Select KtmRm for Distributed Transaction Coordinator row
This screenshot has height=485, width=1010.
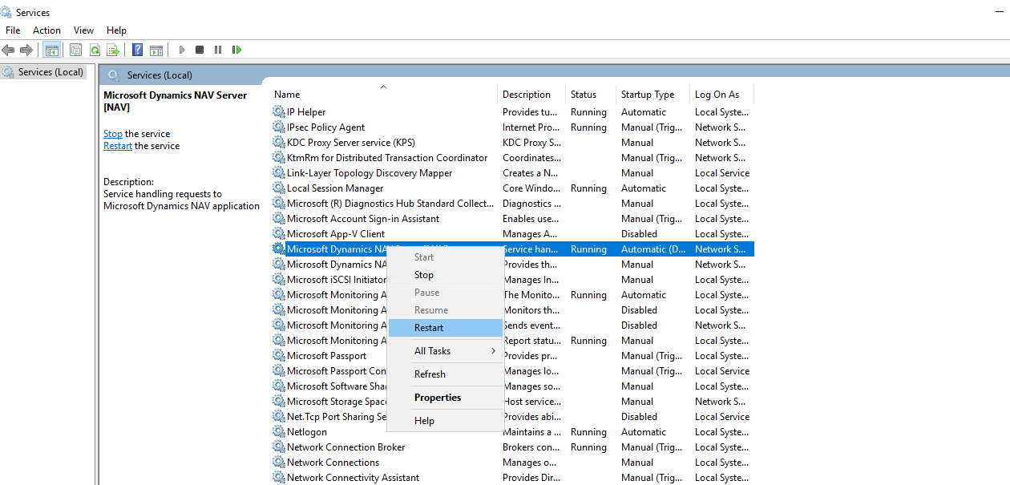[513, 158]
